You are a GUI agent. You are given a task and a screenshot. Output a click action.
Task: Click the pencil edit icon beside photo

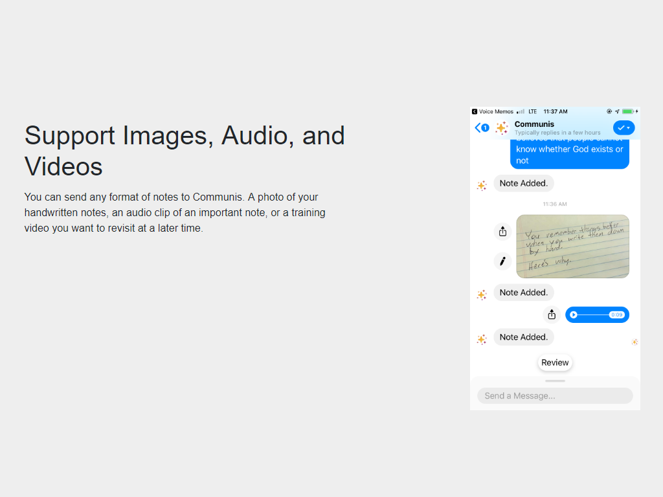(x=502, y=261)
